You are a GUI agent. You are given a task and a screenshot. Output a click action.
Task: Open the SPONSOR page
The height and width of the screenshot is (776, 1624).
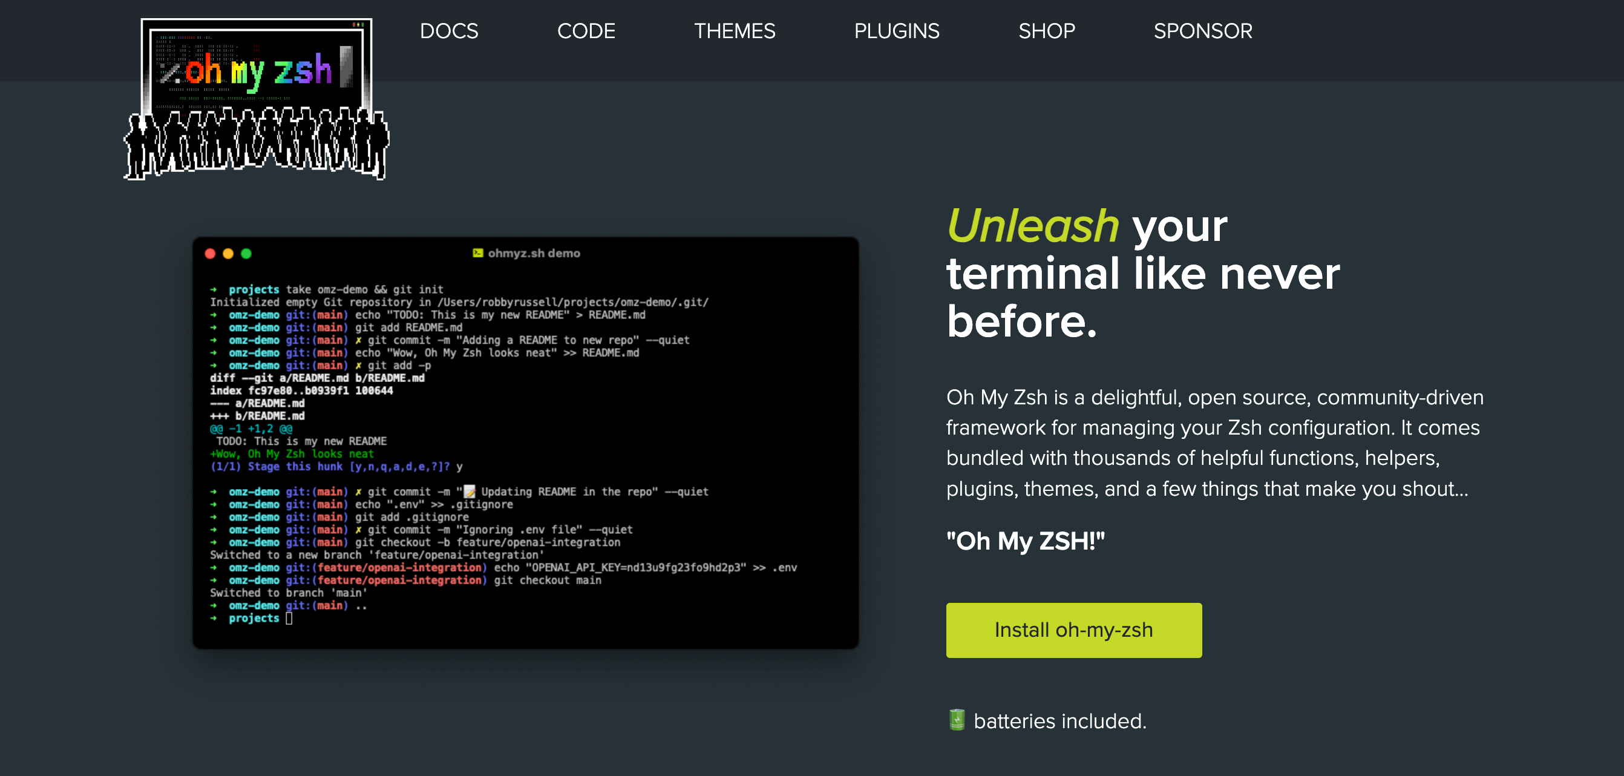[x=1203, y=31]
